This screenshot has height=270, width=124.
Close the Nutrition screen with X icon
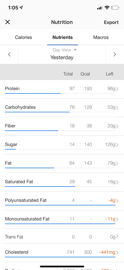(7, 22)
